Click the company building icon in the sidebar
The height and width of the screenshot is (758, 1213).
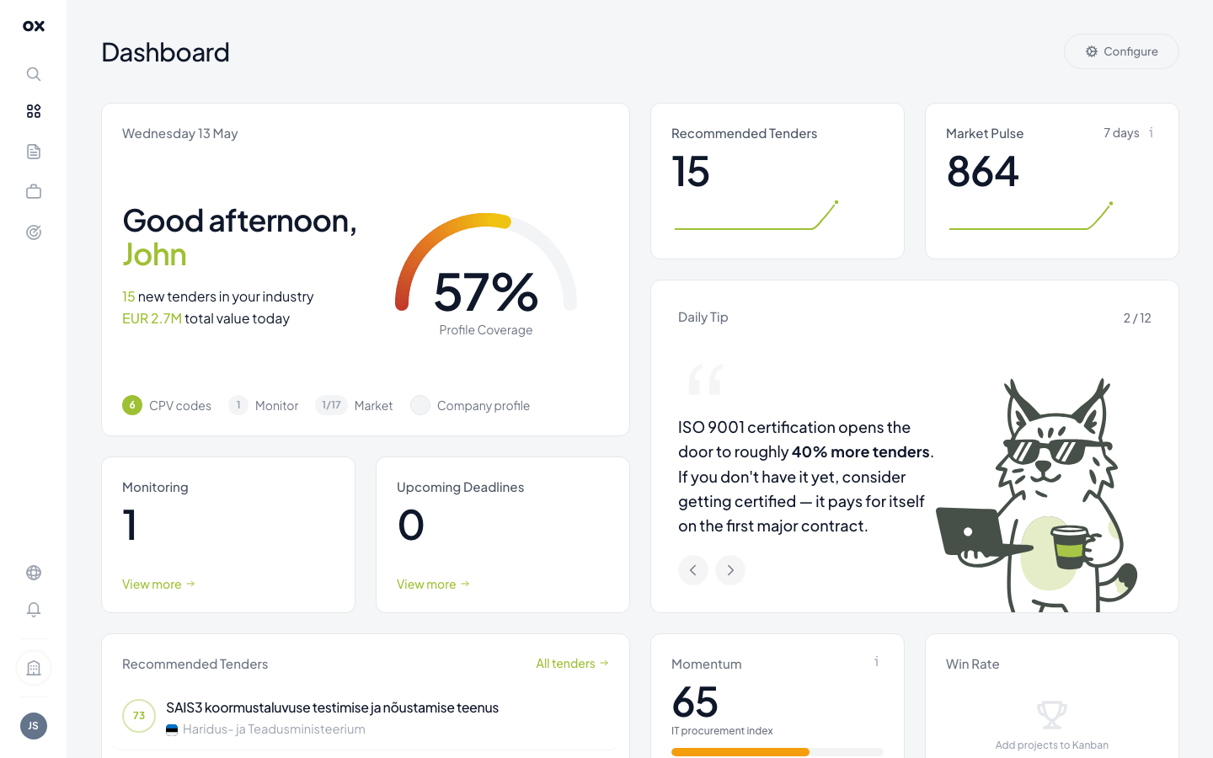click(x=34, y=668)
